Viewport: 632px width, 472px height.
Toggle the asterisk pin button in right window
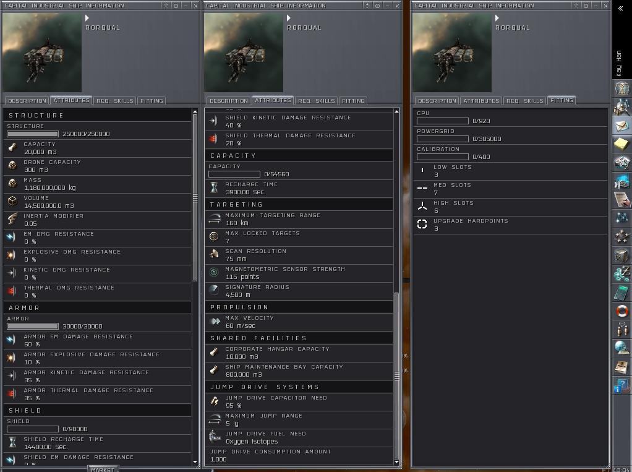tap(576, 6)
